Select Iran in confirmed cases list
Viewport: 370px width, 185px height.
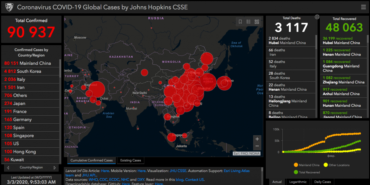coord(30,87)
